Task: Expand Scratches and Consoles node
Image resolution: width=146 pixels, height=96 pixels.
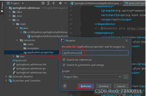Action: click(x=6, y=80)
